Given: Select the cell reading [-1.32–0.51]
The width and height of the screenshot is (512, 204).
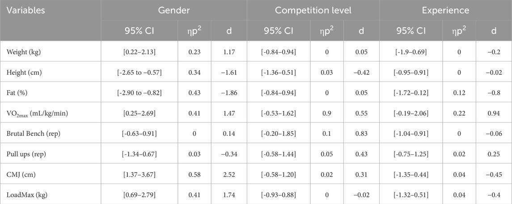Looking at the screenshot, I should click(411, 194).
